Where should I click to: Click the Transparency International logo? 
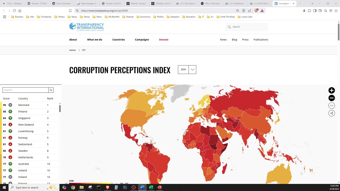coord(87,27)
